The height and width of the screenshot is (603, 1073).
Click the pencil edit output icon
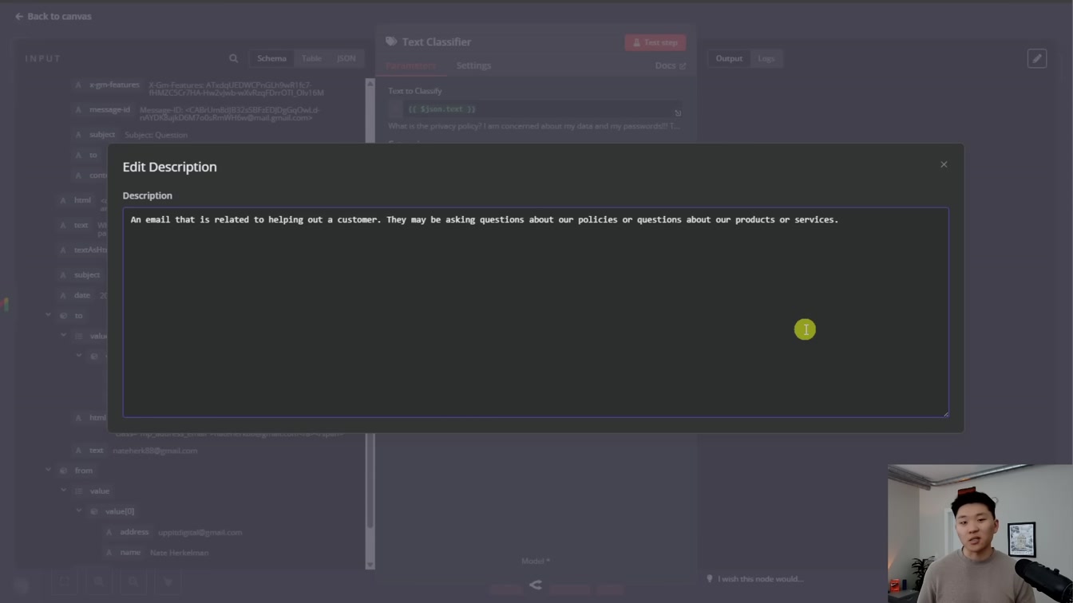(x=1037, y=58)
